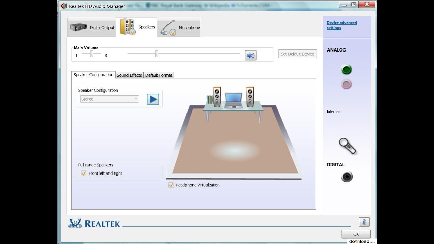This screenshot has height=244, width=434.
Task: Click the left-right balance slider thumb
Action: tap(92, 54)
